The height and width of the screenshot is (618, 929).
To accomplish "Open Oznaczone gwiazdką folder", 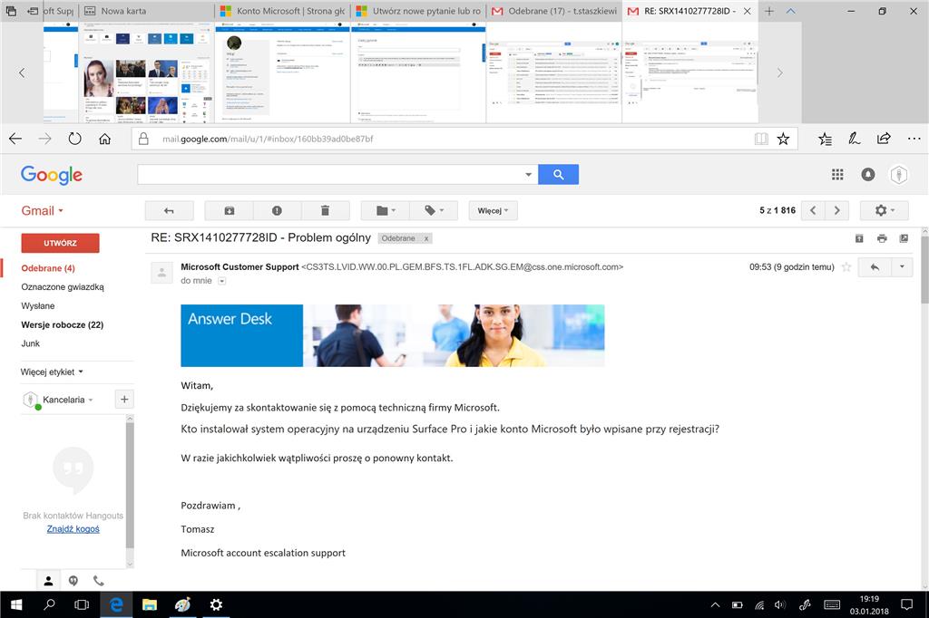I will click(63, 287).
